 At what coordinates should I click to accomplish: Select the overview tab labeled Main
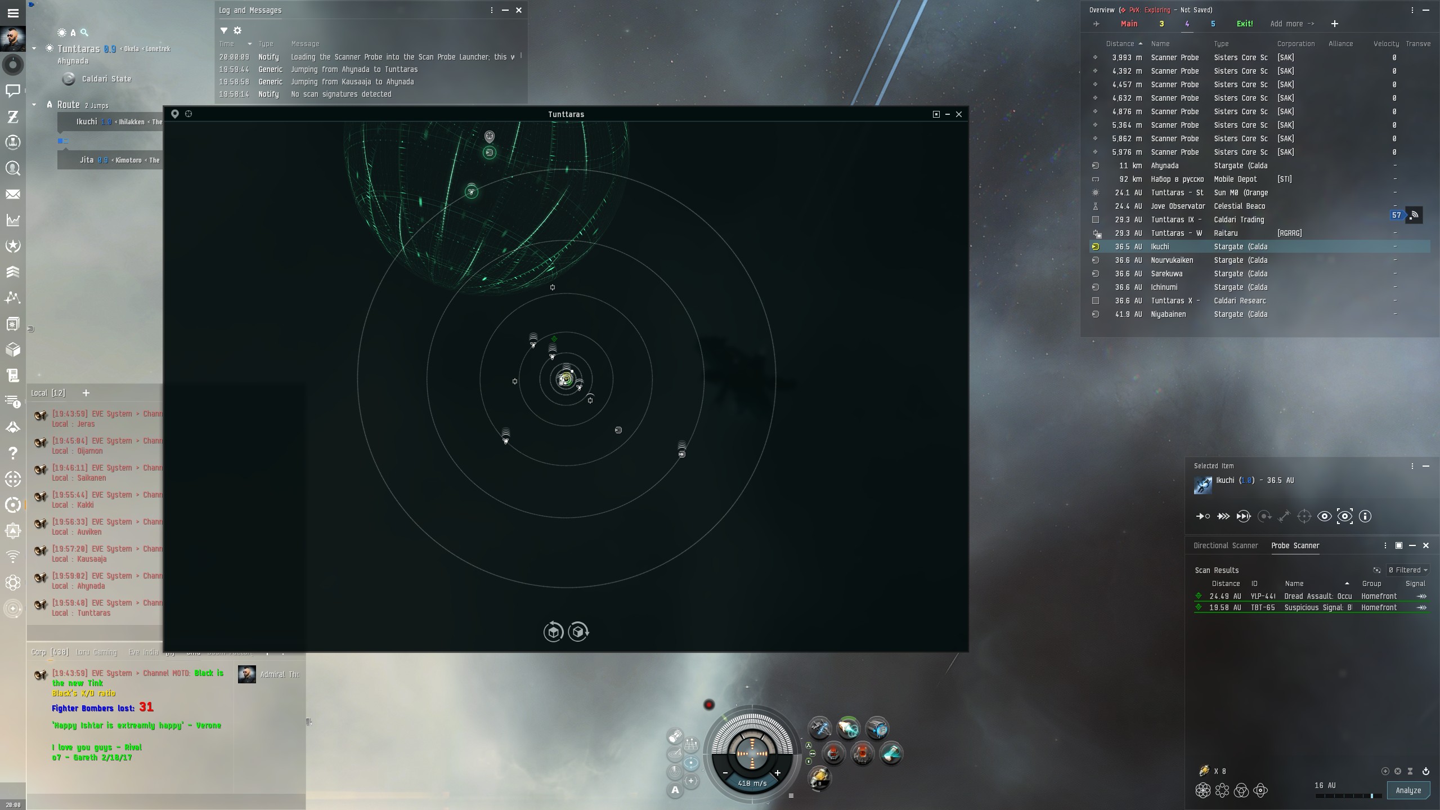pyautogui.click(x=1129, y=24)
